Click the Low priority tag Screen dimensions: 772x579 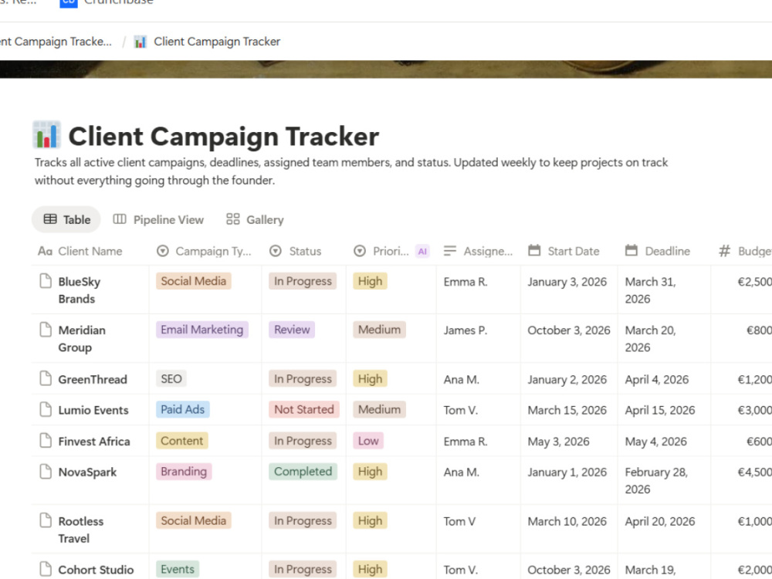368,441
